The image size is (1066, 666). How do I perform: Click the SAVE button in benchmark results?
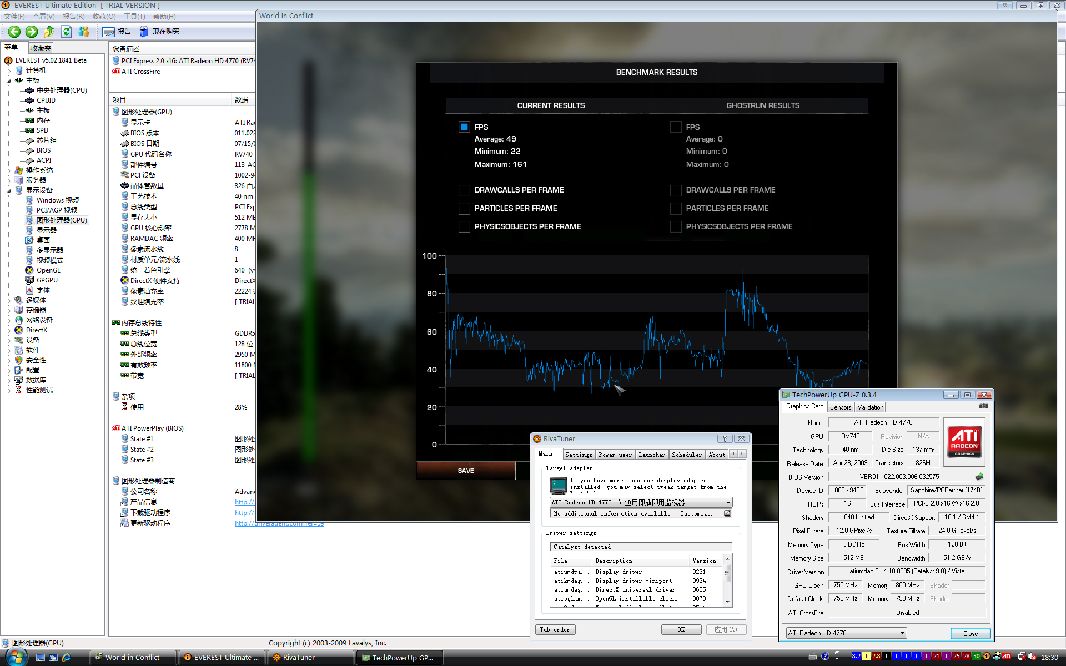(466, 471)
